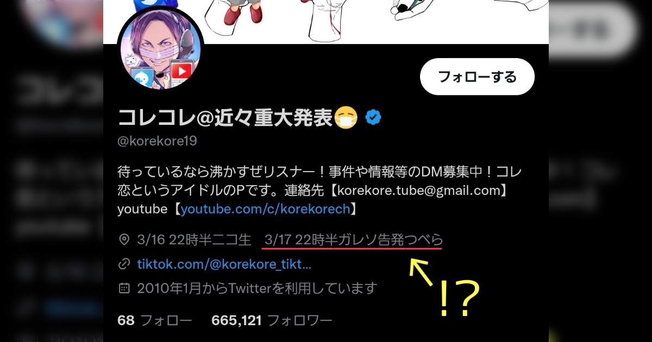Click the @korekore19 username handle
Image resolution: width=652 pixels, height=342 pixels.
pyautogui.click(x=157, y=141)
